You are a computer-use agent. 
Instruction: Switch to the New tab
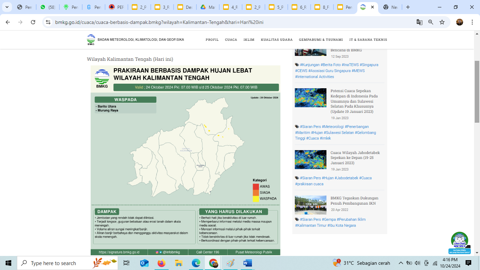point(390,7)
